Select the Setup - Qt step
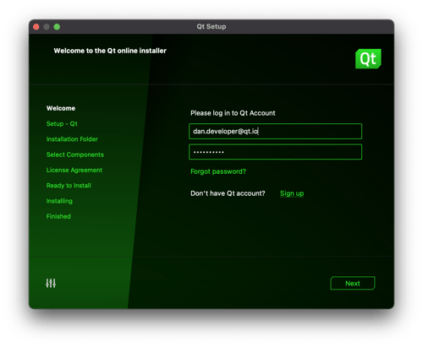 [x=62, y=124]
